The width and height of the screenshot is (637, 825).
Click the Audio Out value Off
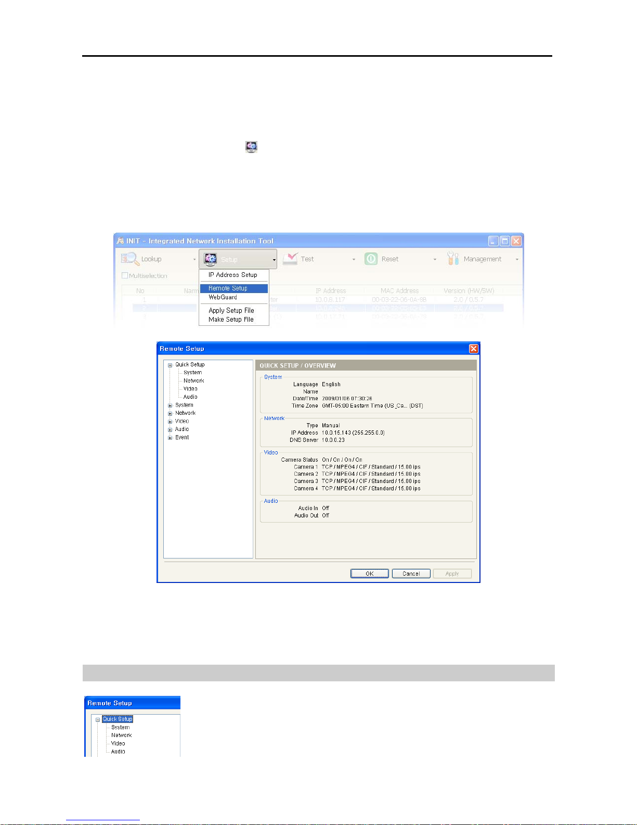point(326,516)
